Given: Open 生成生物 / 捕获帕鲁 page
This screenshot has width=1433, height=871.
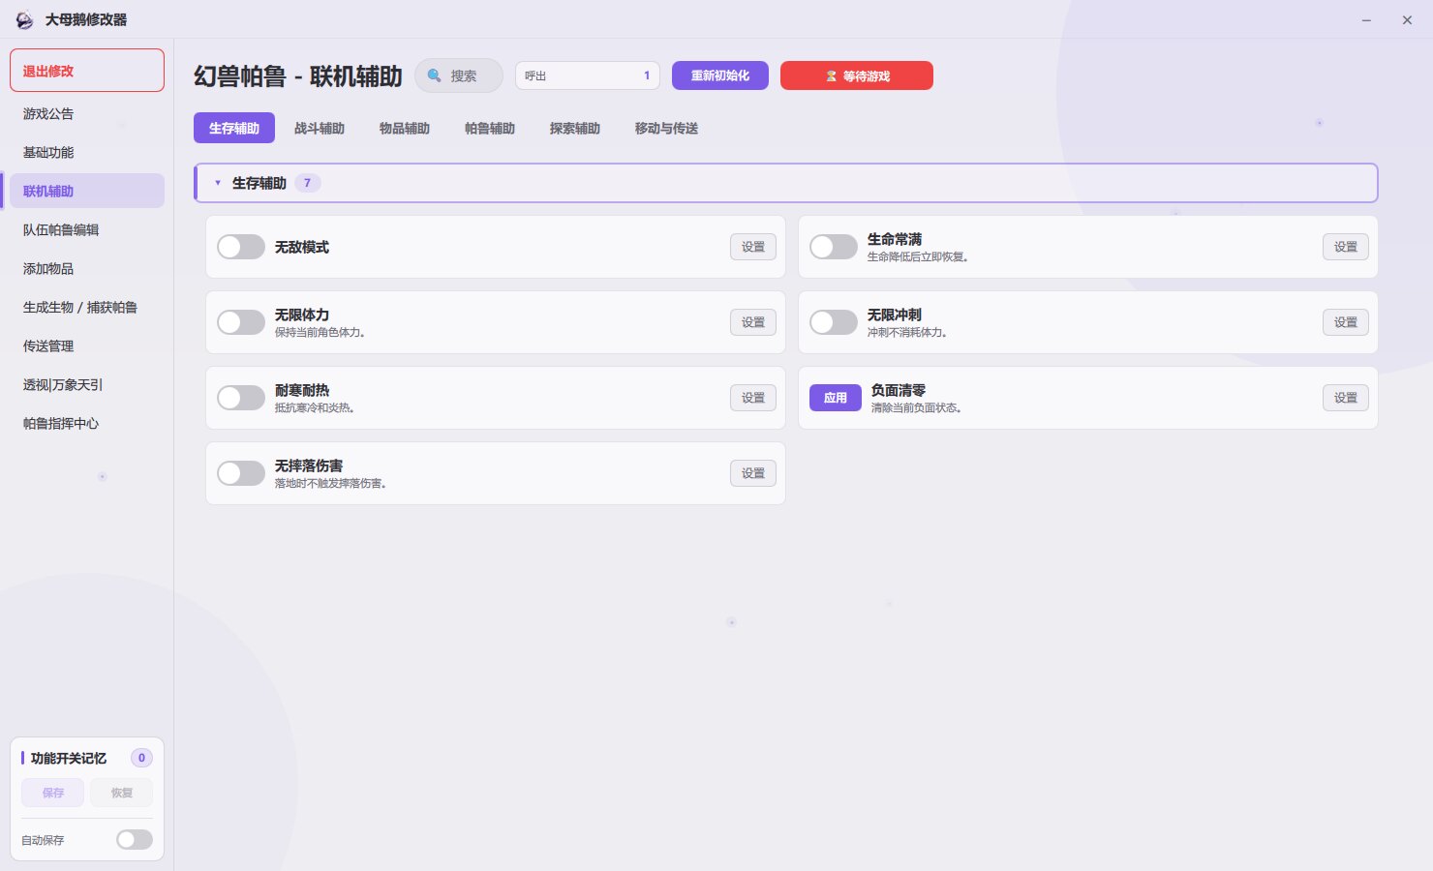Looking at the screenshot, I should click(x=87, y=307).
